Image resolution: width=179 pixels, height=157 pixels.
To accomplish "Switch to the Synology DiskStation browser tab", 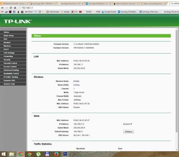I will [x=98, y=4].
